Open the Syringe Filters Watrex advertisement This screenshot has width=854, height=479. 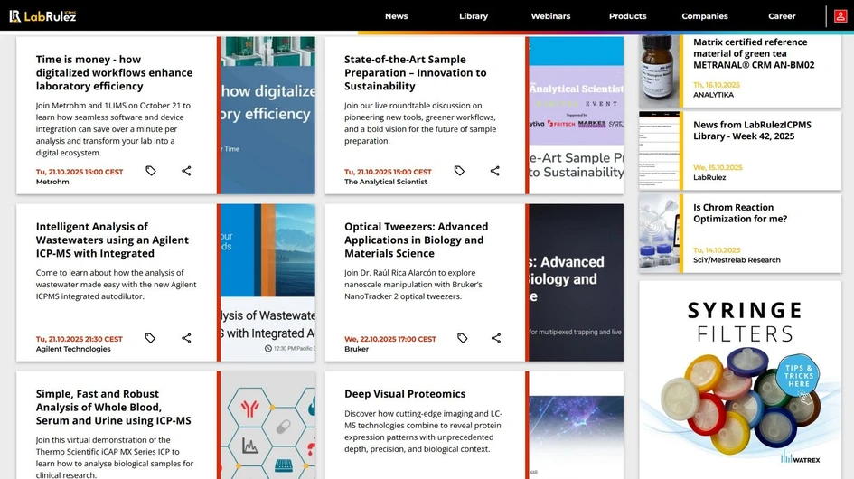(x=740, y=380)
